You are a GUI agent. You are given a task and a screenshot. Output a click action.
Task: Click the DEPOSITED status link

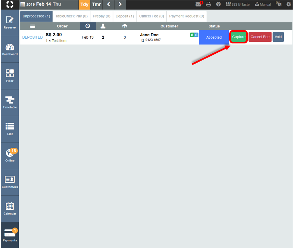[33, 37]
